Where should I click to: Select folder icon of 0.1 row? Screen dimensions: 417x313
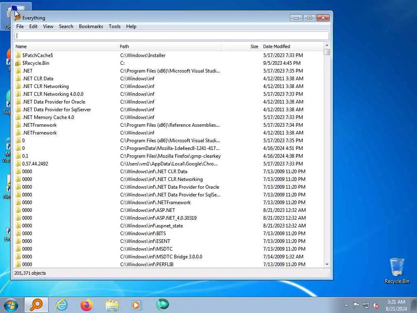pos(18,156)
